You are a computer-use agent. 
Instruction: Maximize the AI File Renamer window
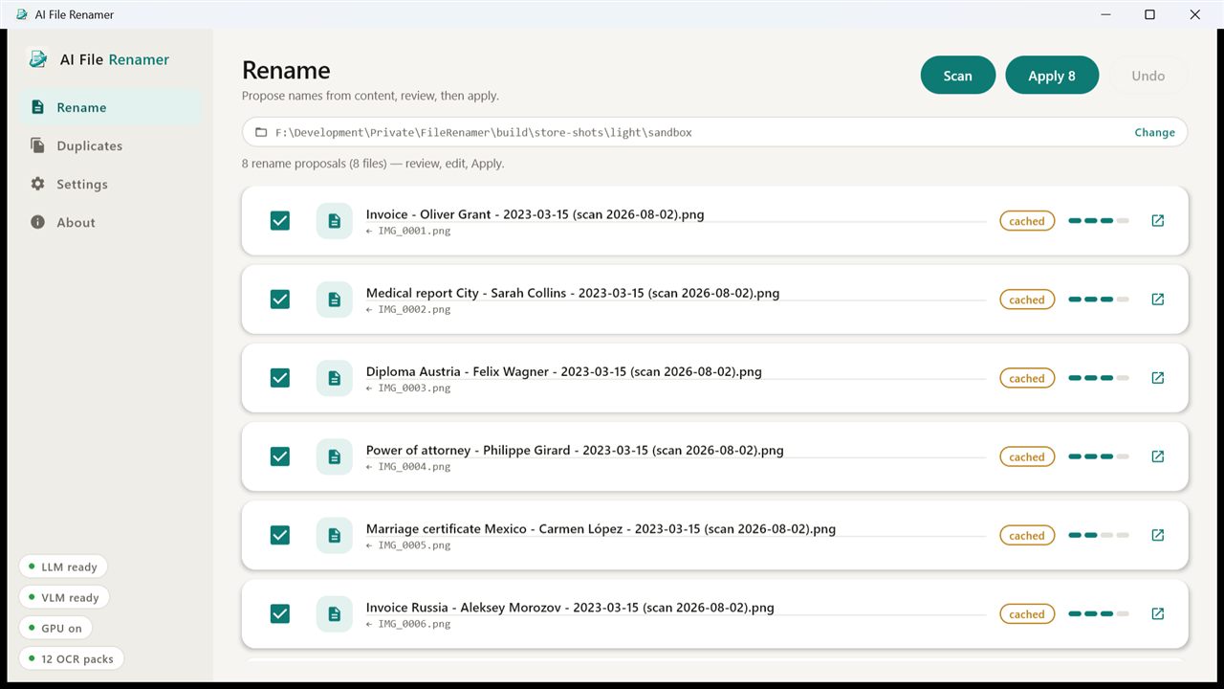1150,14
